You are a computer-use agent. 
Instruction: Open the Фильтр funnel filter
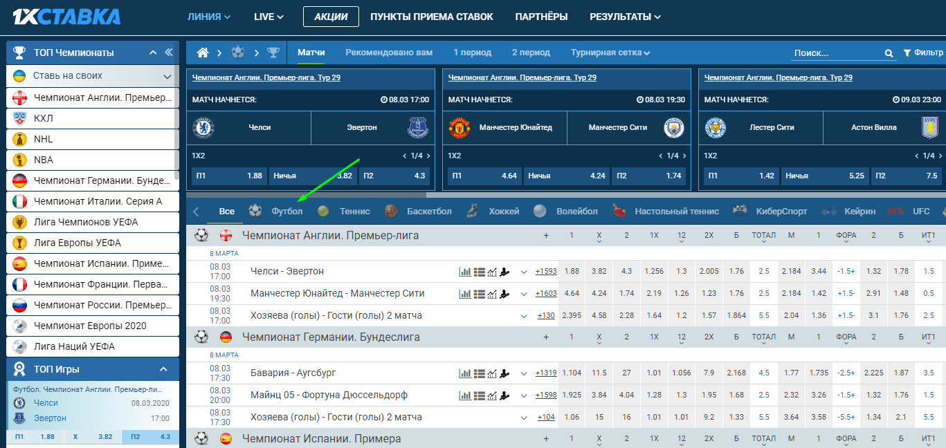(923, 53)
